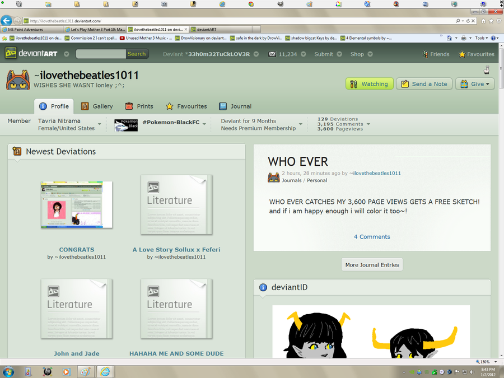Screen dimensions: 504x378
Task: Click the Search button
Action: [x=137, y=54]
